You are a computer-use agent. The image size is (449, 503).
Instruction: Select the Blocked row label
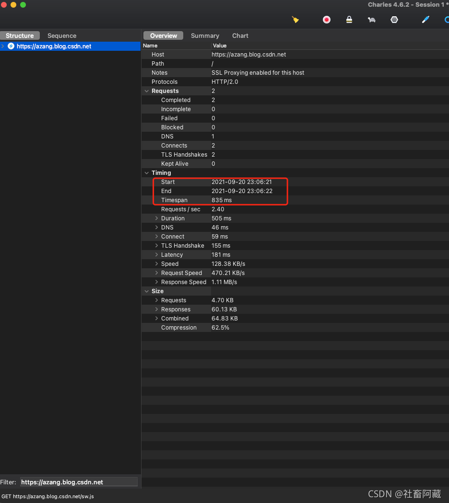point(172,127)
